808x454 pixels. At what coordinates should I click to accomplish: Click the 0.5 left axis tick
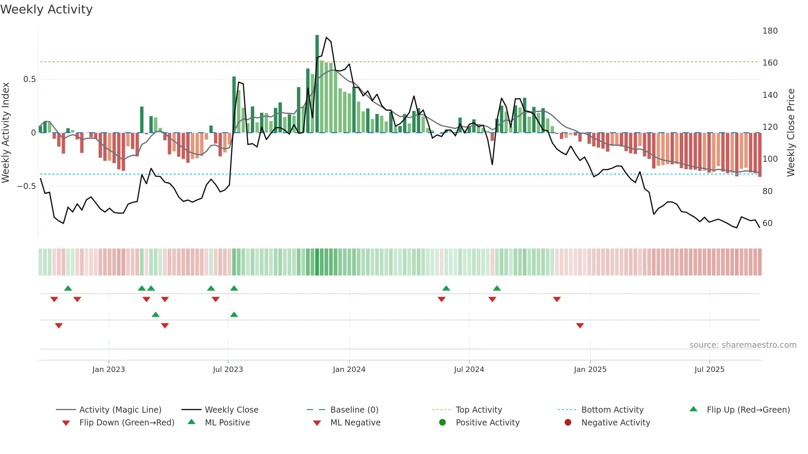click(x=29, y=79)
